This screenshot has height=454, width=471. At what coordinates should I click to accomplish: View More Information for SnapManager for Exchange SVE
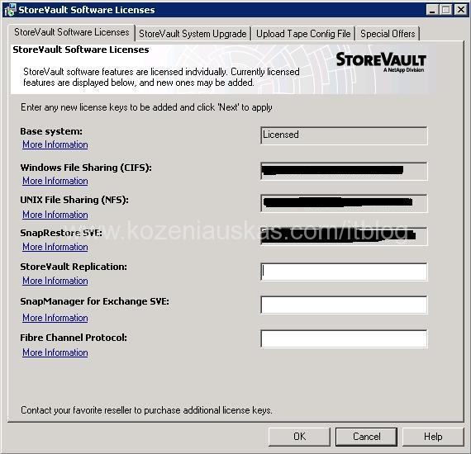(x=55, y=318)
